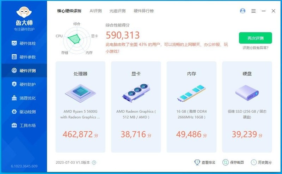The width and height of the screenshot is (282, 174).
Task: Click the 综合性能得分 label
Action: [118, 25]
